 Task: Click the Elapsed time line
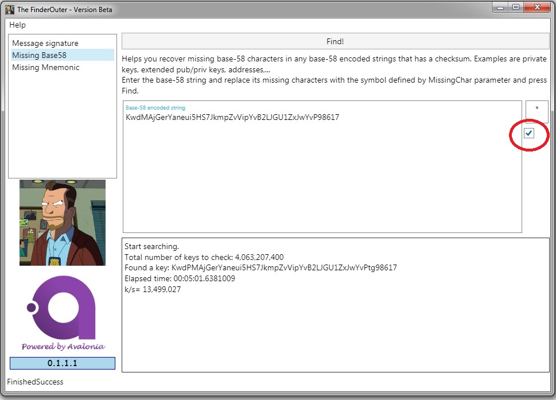pyautogui.click(x=180, y=278)
